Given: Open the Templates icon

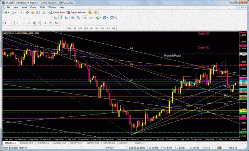Looking at the screenshot, I should [x=112, y=18].
